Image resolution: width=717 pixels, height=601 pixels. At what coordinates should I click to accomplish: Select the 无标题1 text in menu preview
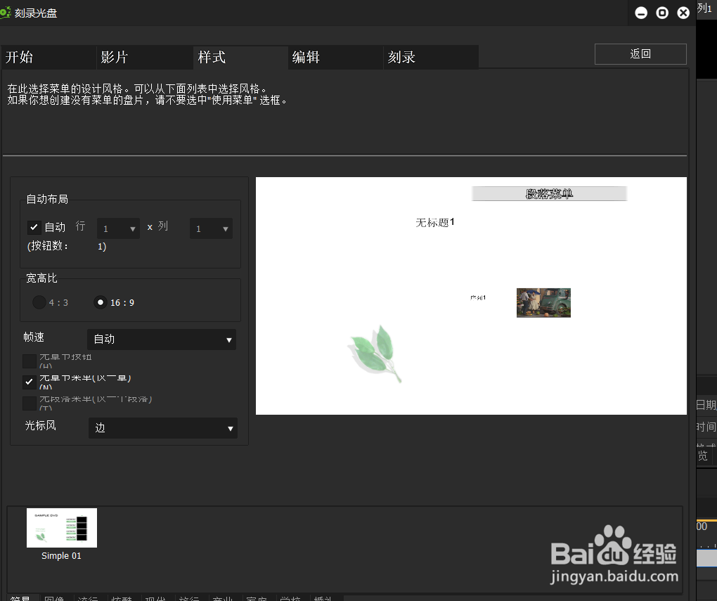coord(434,222)
